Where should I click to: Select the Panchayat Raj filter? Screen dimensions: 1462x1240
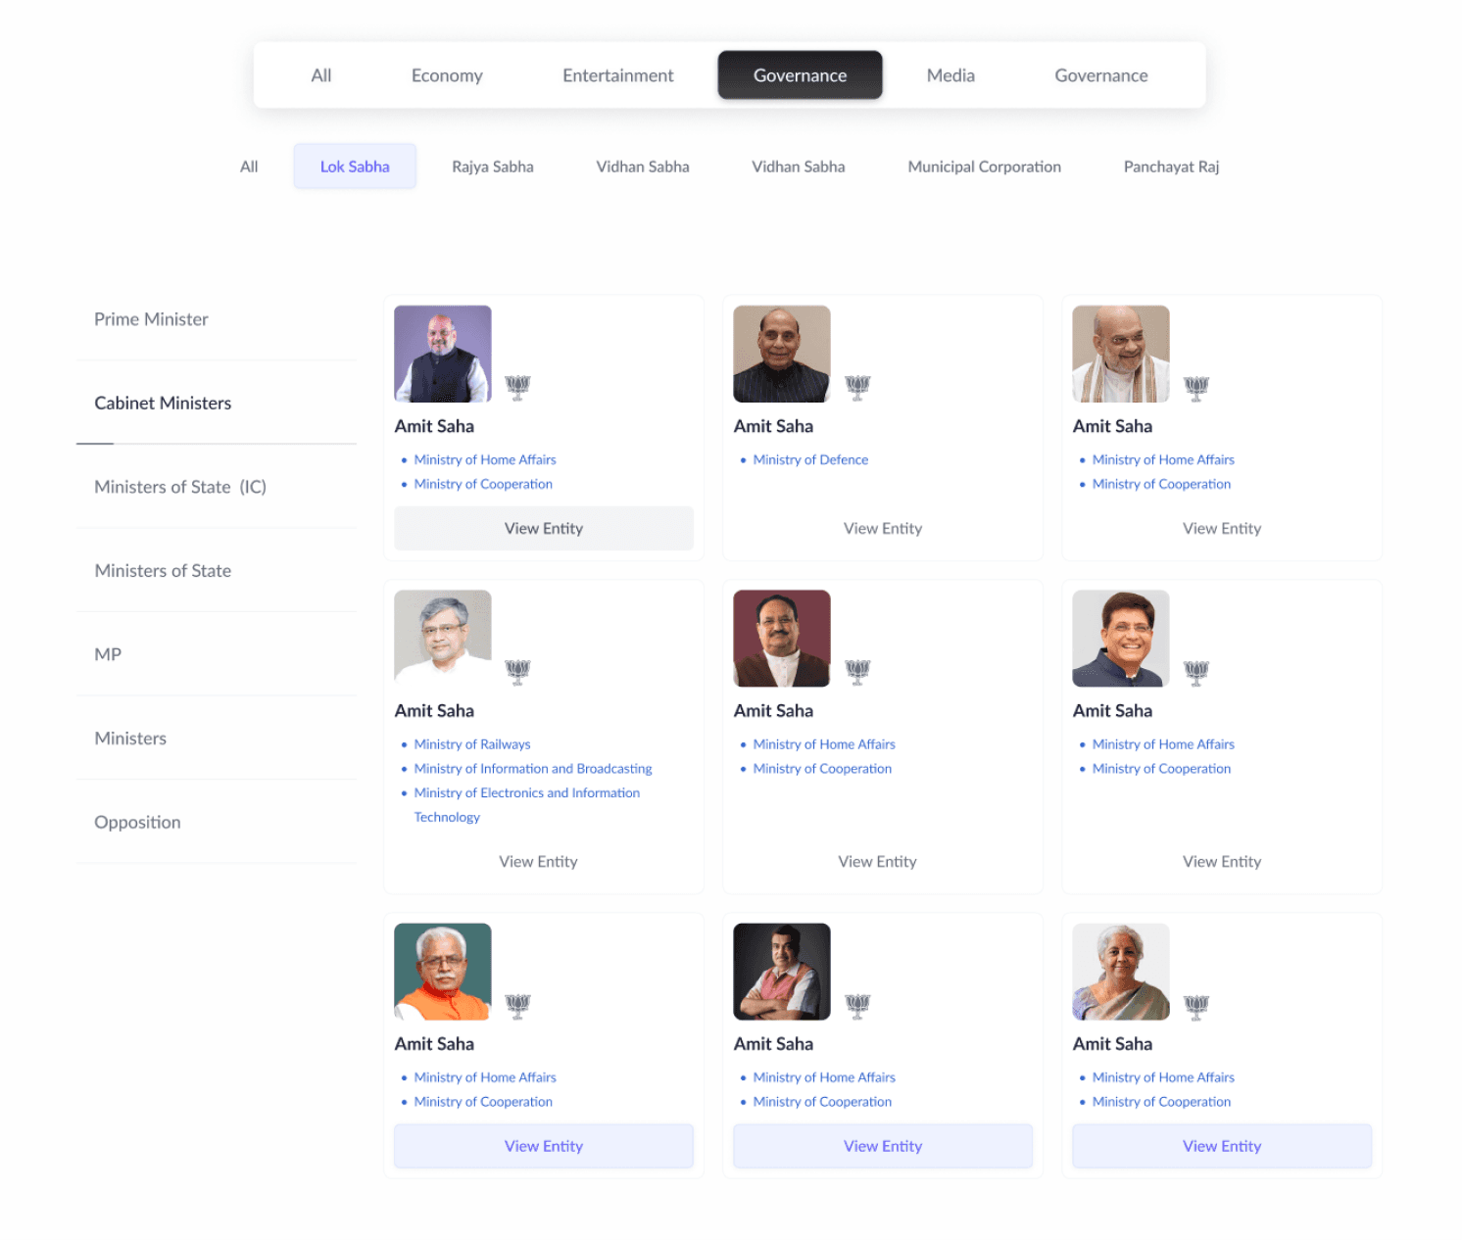1171,167
